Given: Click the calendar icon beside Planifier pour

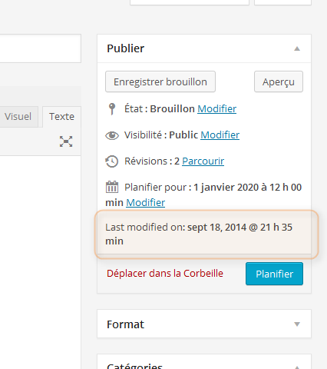Looking at the screenshot, I should (112, 187).
